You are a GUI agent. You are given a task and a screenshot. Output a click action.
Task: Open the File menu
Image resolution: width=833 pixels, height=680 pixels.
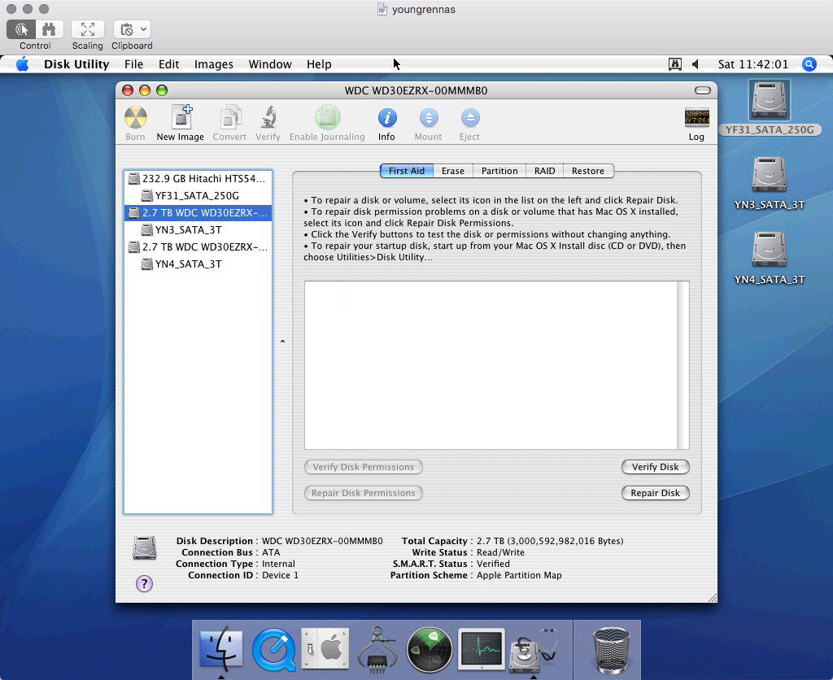[134, 64]
